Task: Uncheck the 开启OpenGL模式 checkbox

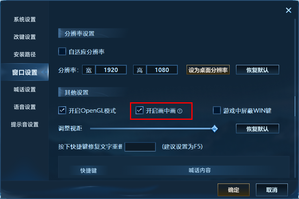Action: (62, 110)
